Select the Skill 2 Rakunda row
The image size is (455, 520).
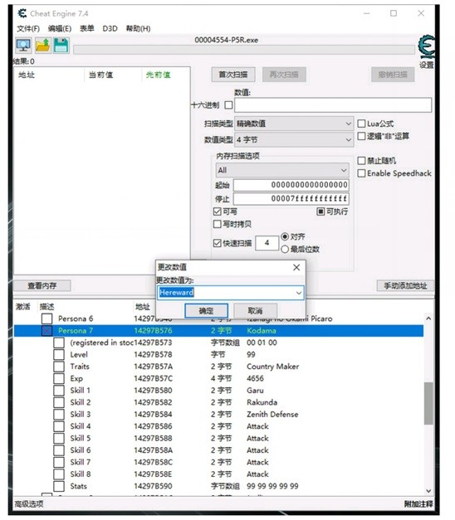(218, 402)
